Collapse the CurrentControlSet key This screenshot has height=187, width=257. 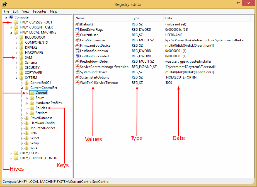[x=22, y=88]
